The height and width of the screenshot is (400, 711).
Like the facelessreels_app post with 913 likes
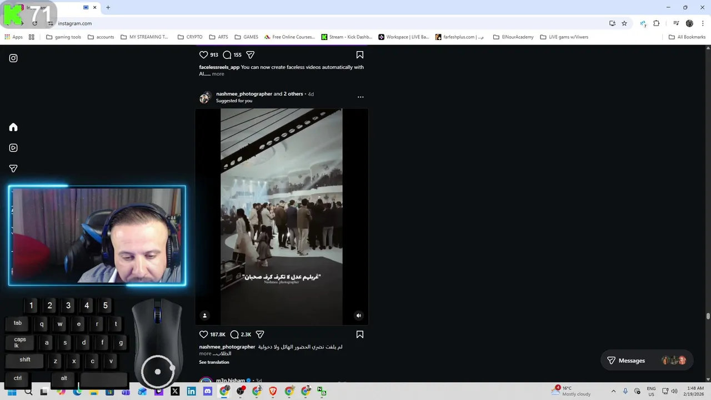pos(203,55)
